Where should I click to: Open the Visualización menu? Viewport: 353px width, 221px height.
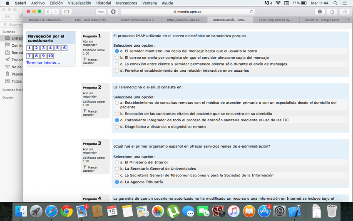80,3
